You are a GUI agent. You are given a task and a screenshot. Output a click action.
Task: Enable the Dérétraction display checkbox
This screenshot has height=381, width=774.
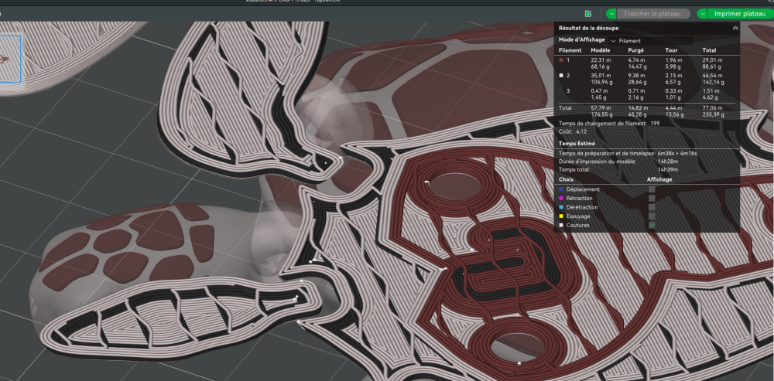click(x=652, y=207)
